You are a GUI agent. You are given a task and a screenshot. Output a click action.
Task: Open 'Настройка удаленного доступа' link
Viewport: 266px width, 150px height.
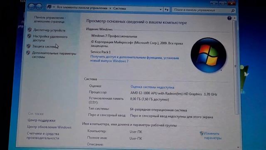tap(50, 38)
